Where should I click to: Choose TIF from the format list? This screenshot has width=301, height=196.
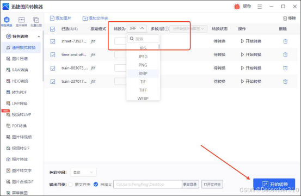point(143,82)
